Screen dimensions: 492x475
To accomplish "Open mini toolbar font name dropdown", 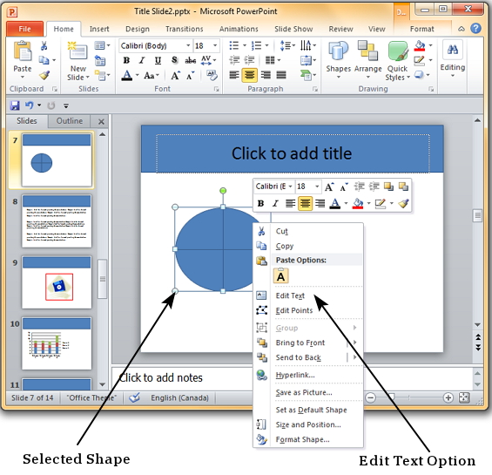I will pos(290,187).
